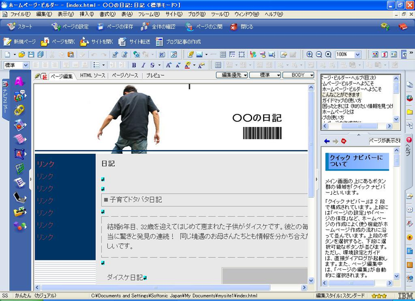Screen dimensions: 415x301
Task: Click the insert image icon in toolbar
Action: (200, 54)
